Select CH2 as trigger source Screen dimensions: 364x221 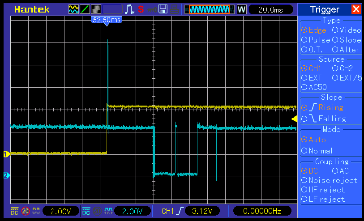(342, 68)
